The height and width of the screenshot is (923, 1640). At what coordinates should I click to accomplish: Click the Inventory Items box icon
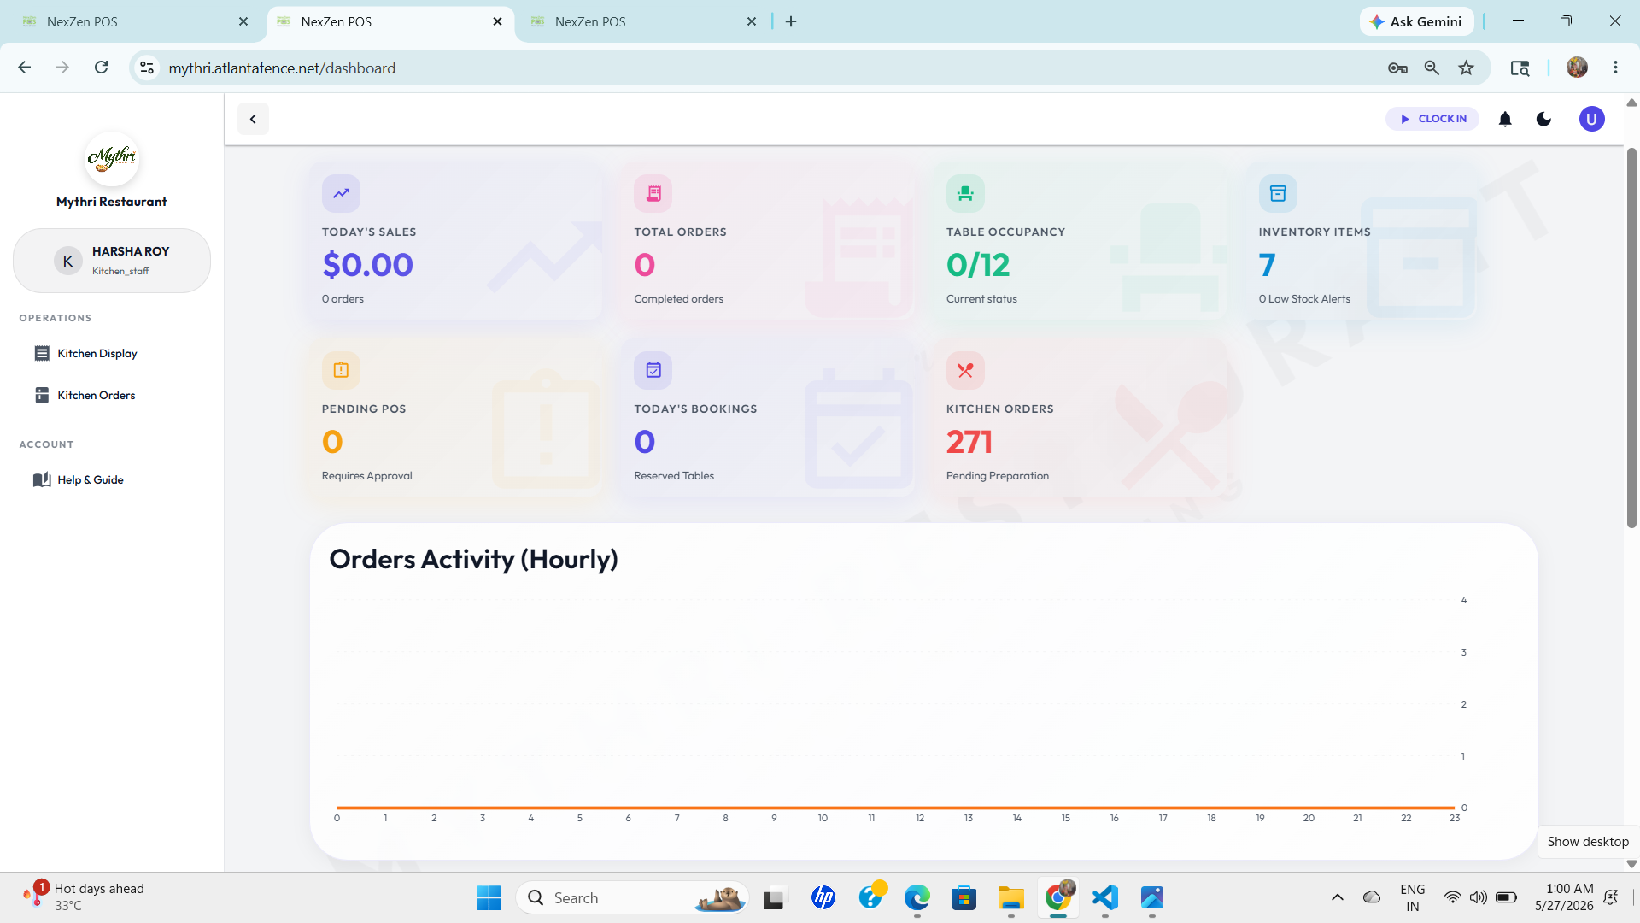tap(1278, 193)
